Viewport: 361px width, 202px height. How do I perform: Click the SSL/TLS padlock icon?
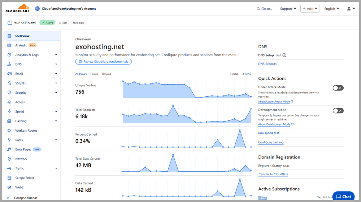[9, 83]
